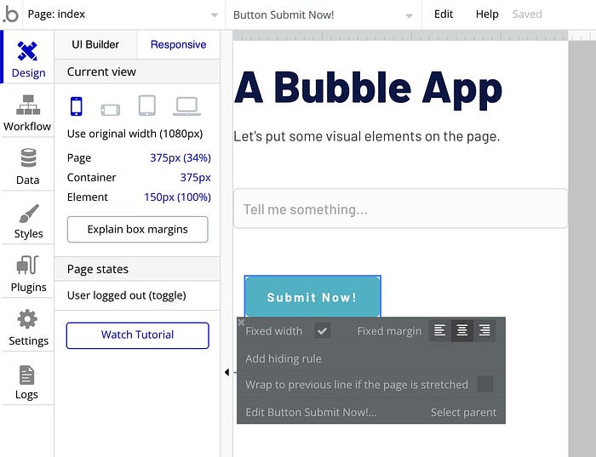
Task: Click the Tell me something input field
Action: pyautogui.click(x=401, y=209)
